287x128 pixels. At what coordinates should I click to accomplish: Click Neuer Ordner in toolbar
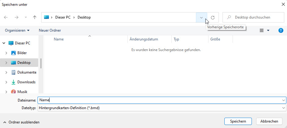tap(50, 30)
